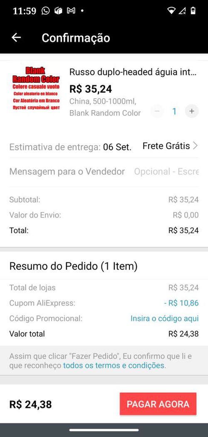Select the Cupom AliExpress discount amount
Viewport: 208px width, 437px height.
(181, 303)
